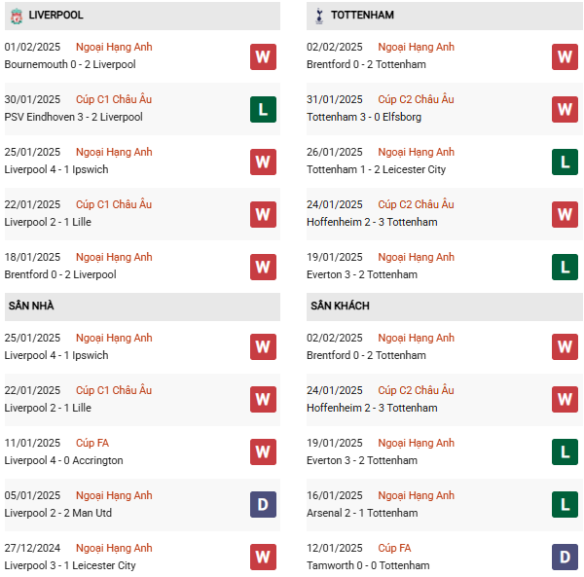
Task: Open Cúp C1 Châu Âu link for PSV match
Action: [x=114, y=99]
